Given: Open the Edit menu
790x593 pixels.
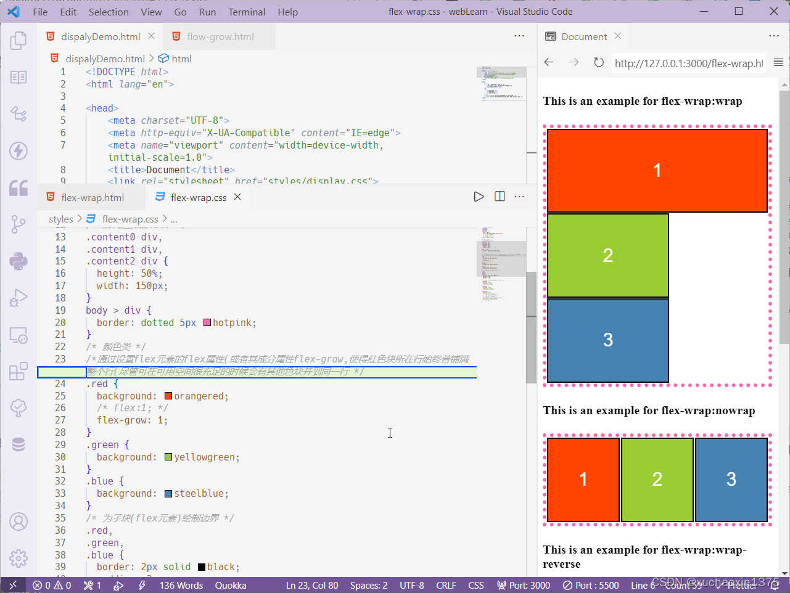Looking at the screenshot, I should pyautogui.click(x=68, y=12).
